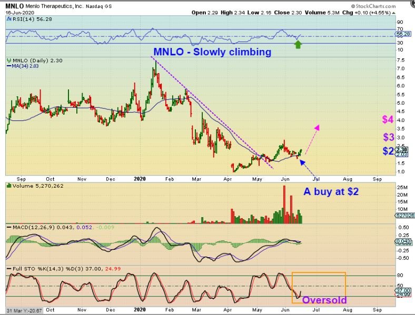
Task: Click the Dec label on bottom stochastic axis
Action: click(x=111, y=309)
